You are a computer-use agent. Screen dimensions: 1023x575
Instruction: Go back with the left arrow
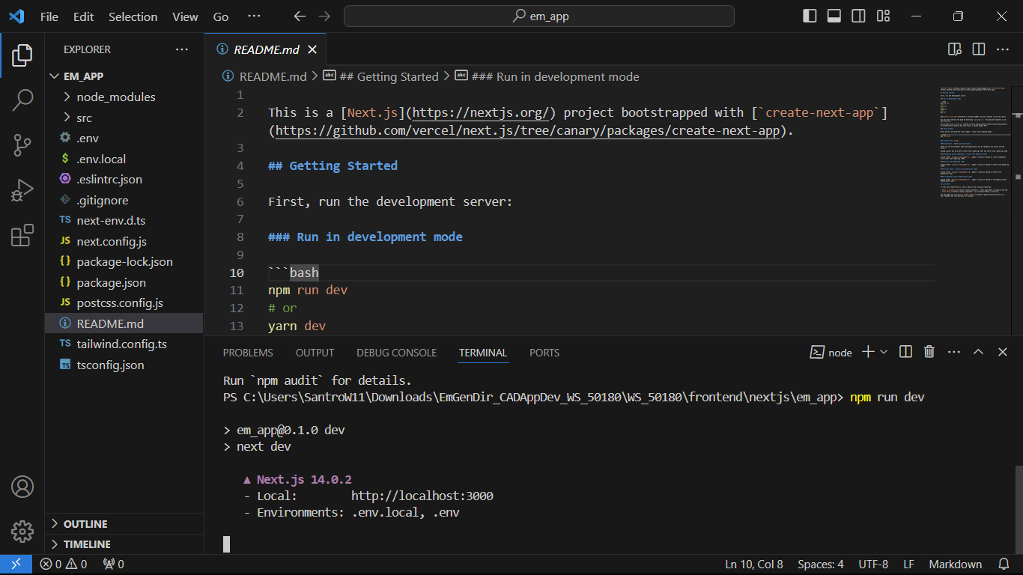coord(300,16)
